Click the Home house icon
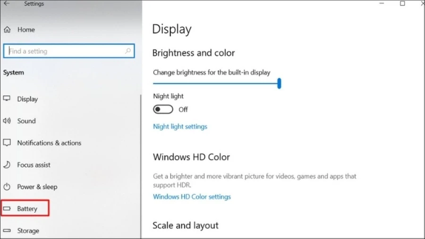Image resolution: width=425 pixels, height=239 pixels. click(x=7, y=30)
